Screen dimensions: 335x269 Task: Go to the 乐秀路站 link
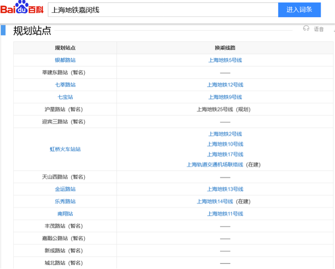tap(65, 201)
